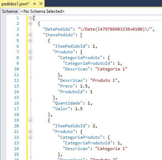Pin the pedidos1.json tab
Viewport: 162px width, 160px height.
pos(35,4)
